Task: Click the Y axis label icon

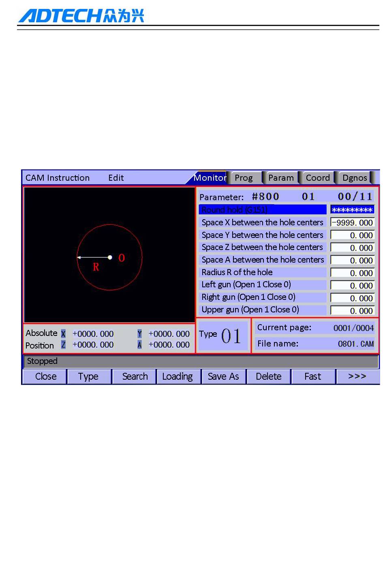Action: [x=139, y=334]
